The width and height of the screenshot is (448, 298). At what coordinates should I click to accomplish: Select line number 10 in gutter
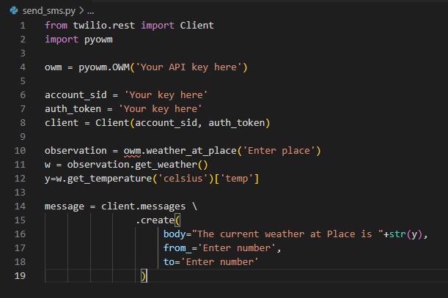pos(20,150)
